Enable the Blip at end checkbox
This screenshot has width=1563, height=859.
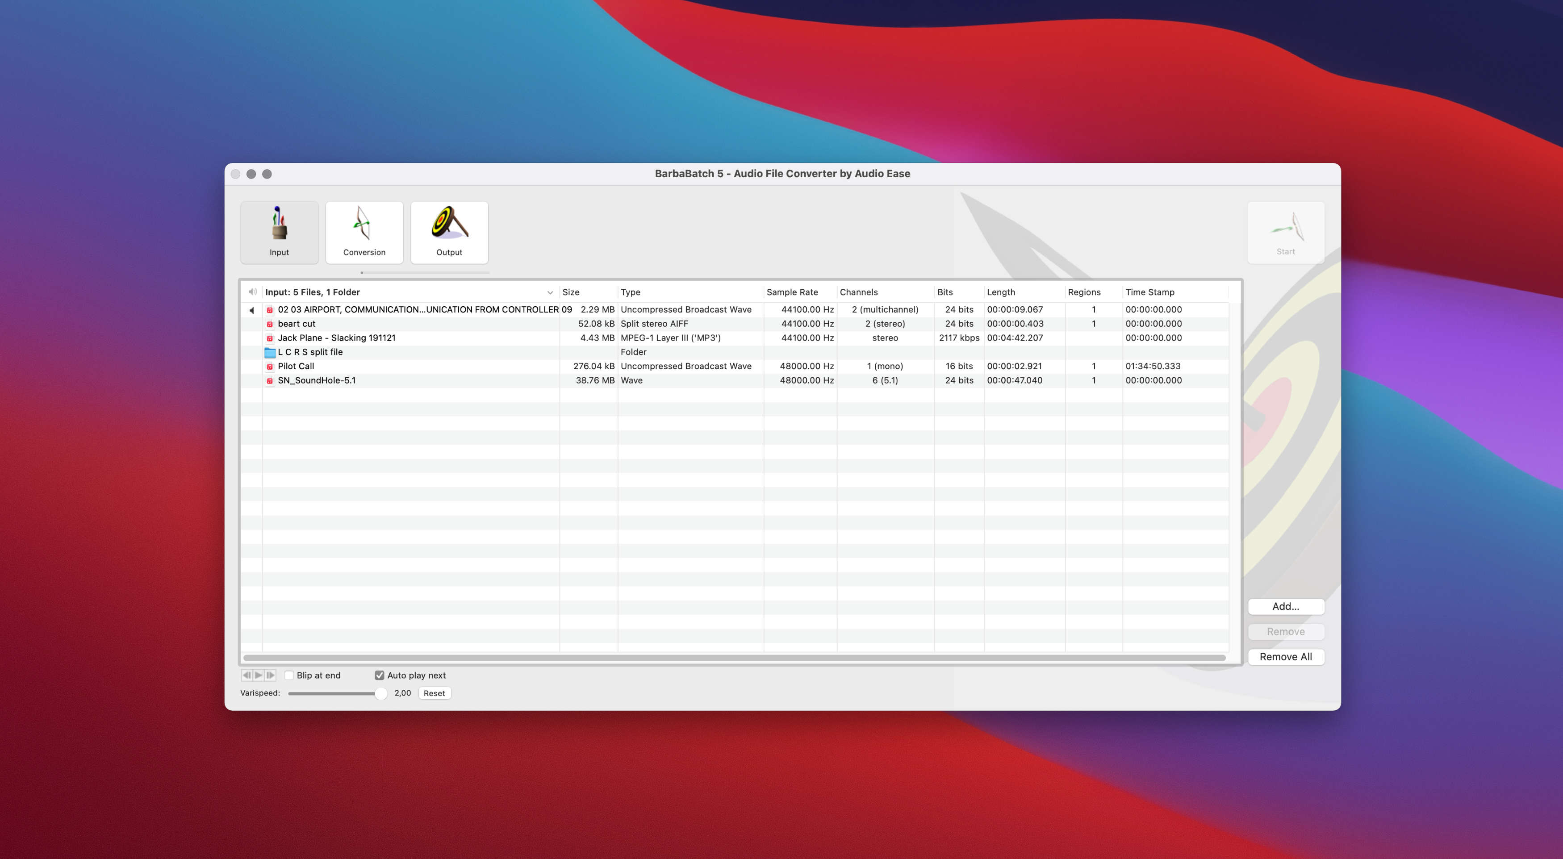coord(289,675)
